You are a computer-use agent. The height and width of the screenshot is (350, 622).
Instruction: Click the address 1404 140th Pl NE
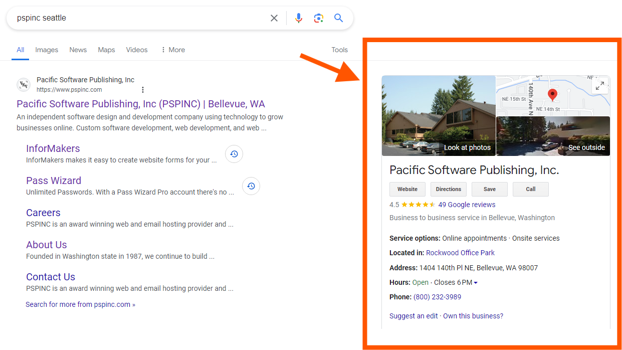pos(479,268)
